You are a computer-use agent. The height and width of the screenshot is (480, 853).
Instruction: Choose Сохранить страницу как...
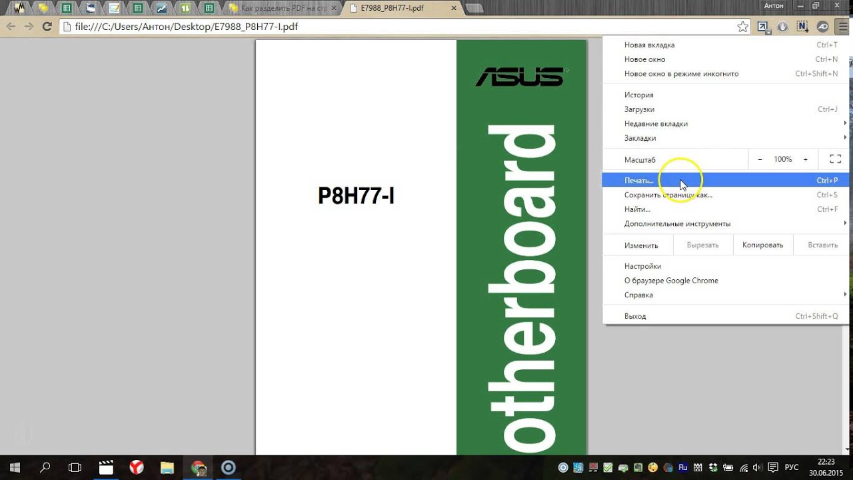[726, 195]
